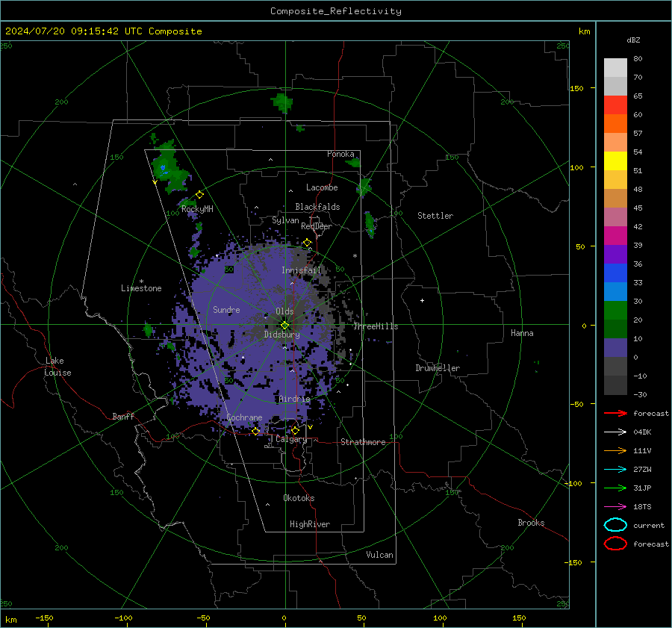Click the yellow diamond marker near RockyMH
The image size is (672, 628).
coord(199,195)
